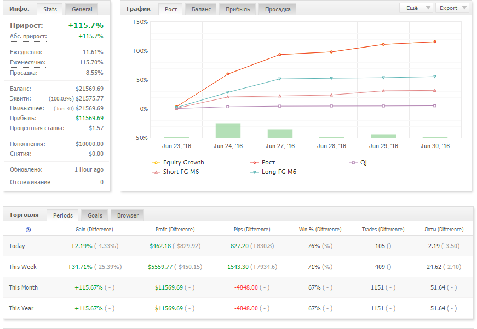Click Short FG M6 point at Jun 29
The height and width of the screenshot is (329, 477).
[383, 91]
